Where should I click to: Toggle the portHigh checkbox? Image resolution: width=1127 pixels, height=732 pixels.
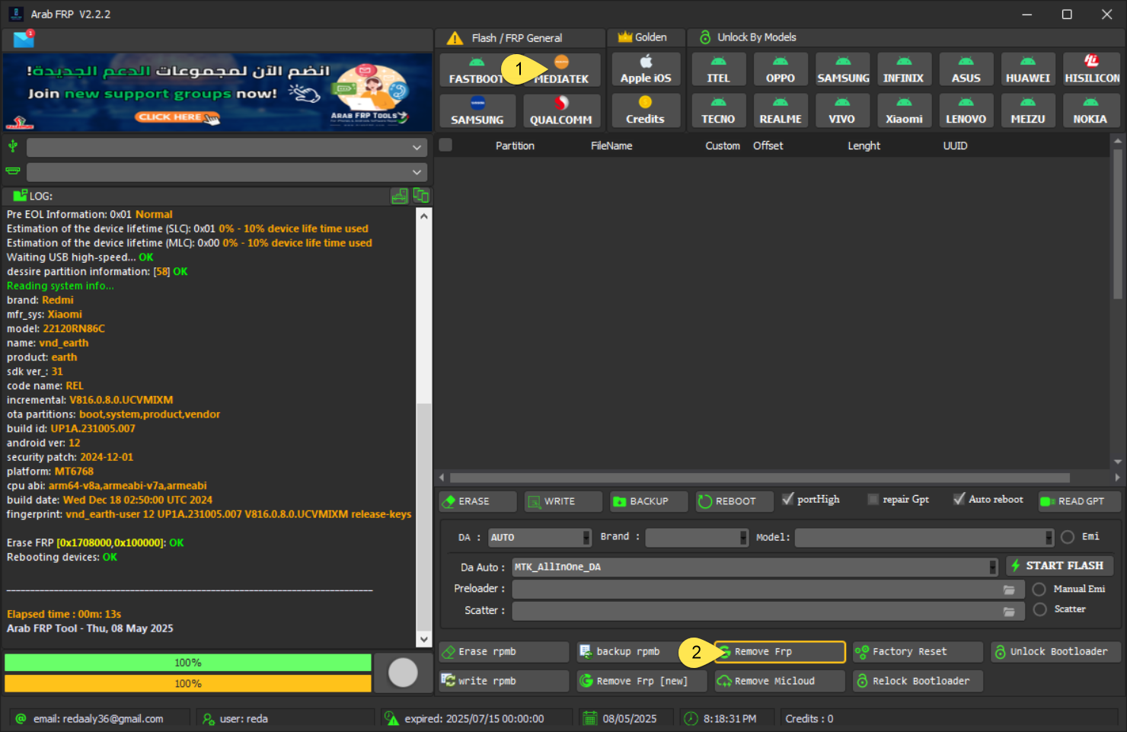788,499
